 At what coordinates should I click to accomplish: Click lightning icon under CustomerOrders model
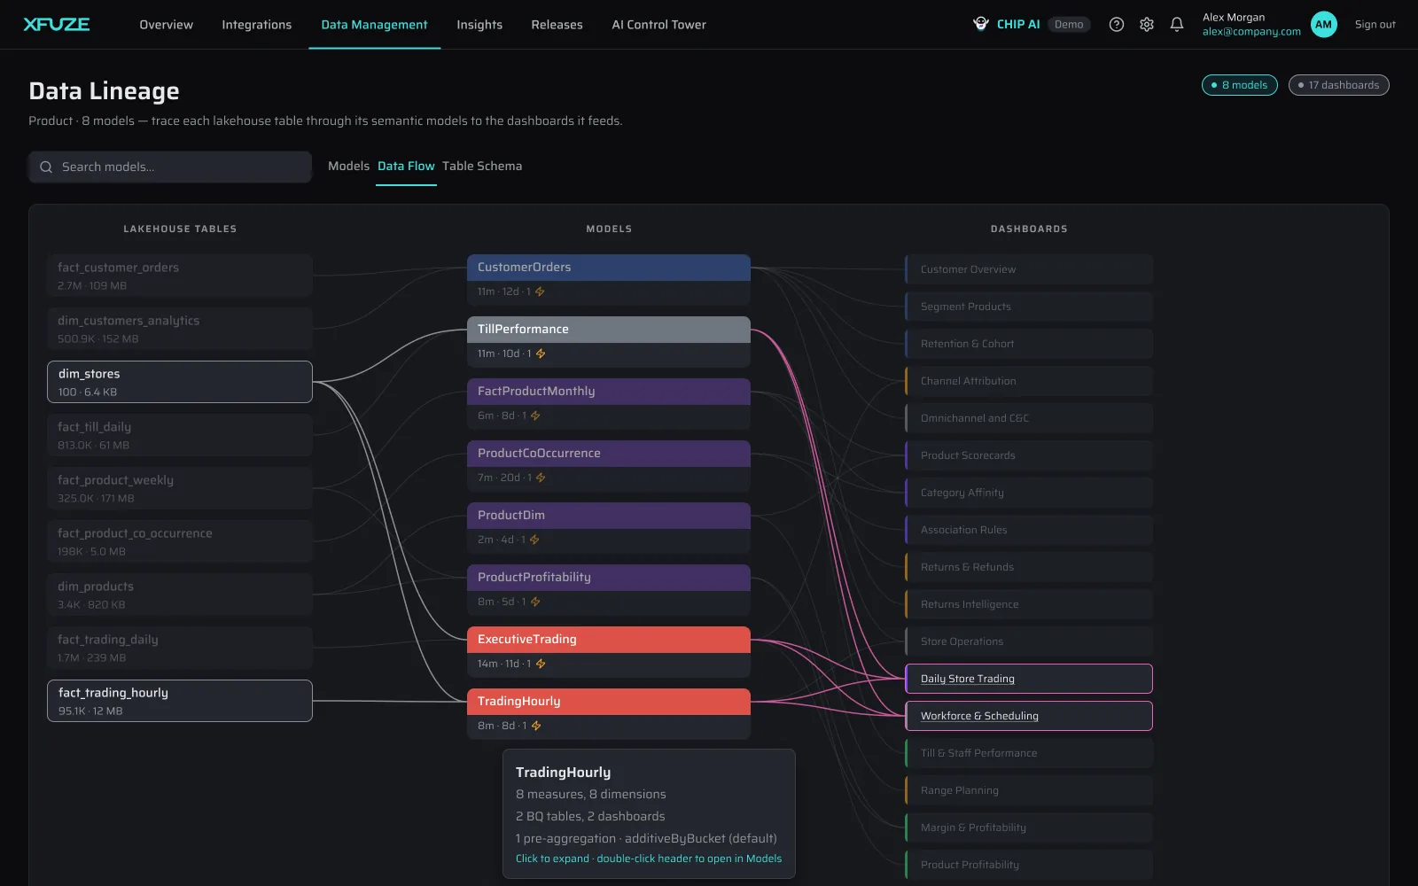pos(540,291)
